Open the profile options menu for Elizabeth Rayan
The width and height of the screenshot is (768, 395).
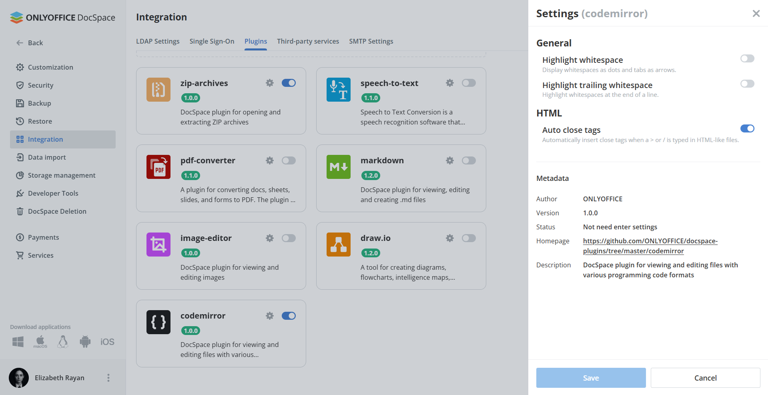tap(108, 377)
